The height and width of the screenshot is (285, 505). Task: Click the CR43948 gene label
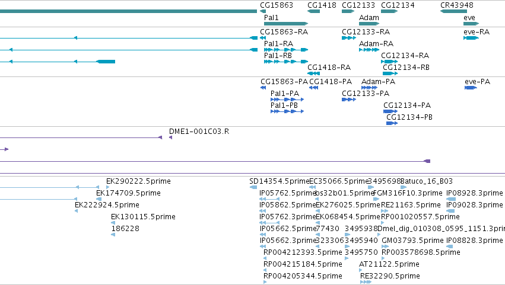coord(457,5)
